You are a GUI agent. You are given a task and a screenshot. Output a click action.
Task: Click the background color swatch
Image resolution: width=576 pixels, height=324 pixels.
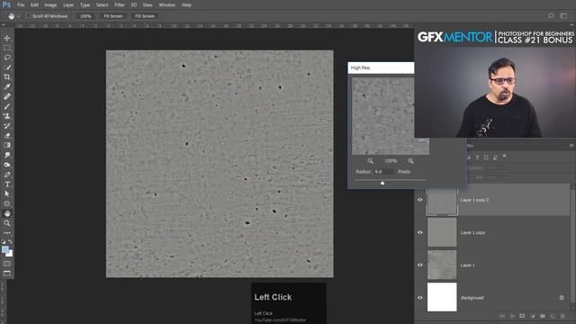10,254
